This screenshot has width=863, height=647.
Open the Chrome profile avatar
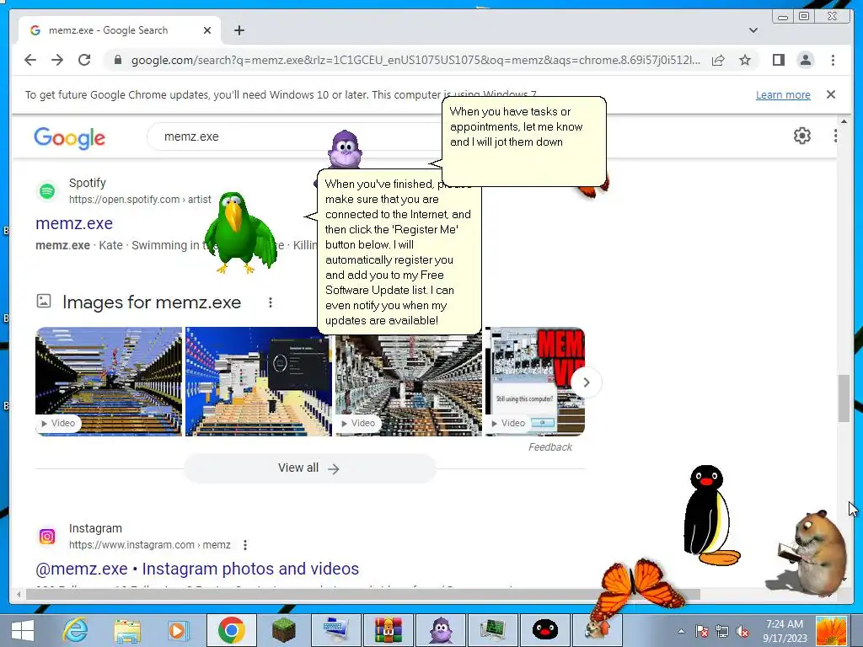coord(805,60)
